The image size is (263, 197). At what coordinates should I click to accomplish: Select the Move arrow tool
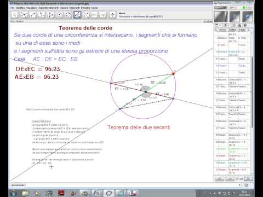click(x=15, y=15)
